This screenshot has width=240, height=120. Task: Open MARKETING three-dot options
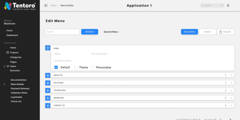tap(225, 98)
